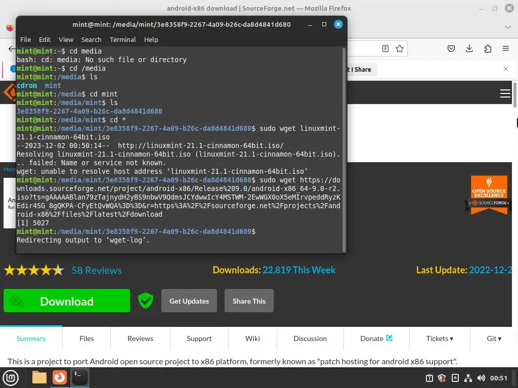518x388 pixels.
Task: Click the taskbar clock 00:51
Action: pos(498,378)
